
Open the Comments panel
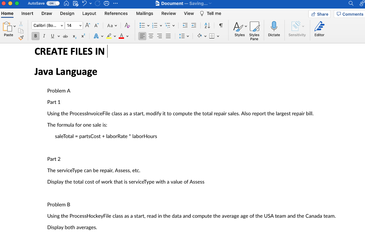[x=350, y=14]
